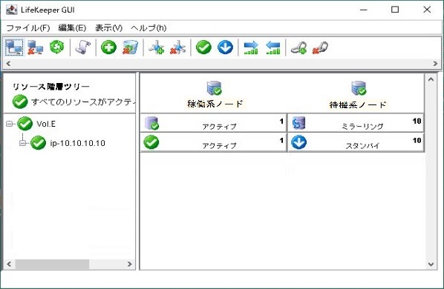
Task: Click the tree panel scroll left arrow
Action: pyautogui.click(x=9, y=264)
